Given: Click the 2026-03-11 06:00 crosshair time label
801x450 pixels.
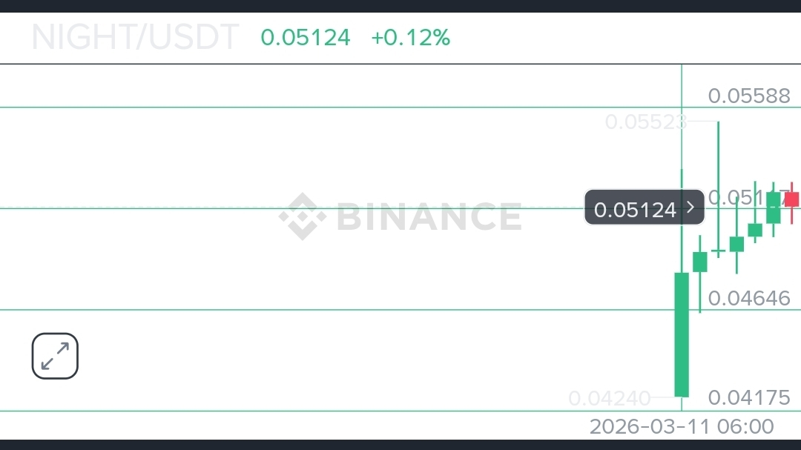Looking at the screenshot, I should click(682, 427).
